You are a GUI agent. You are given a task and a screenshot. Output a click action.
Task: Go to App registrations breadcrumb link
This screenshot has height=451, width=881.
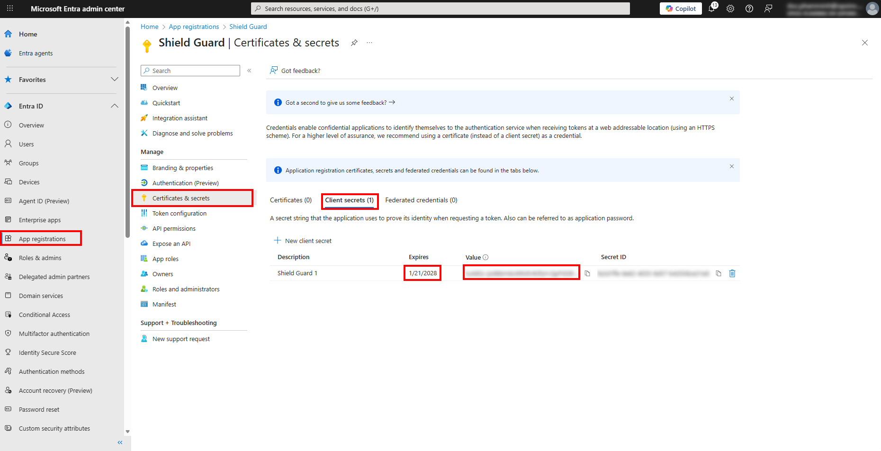point(194,27)
